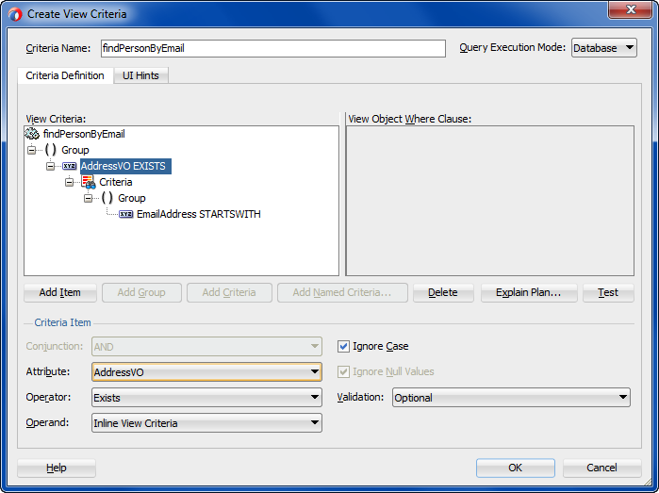The image size is (659, 493).
Task: Click the Add Named Criteria button
Action: (342, 292)
